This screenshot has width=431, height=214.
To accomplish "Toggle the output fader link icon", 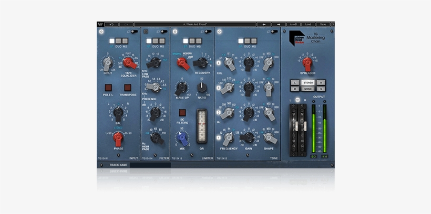I will 297,100.
